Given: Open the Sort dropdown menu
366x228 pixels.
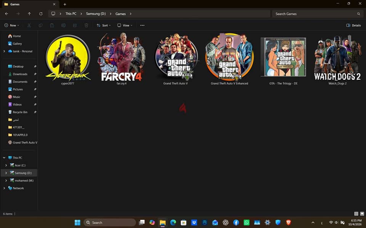Looking at the screenshot, I should coord(104,25).
